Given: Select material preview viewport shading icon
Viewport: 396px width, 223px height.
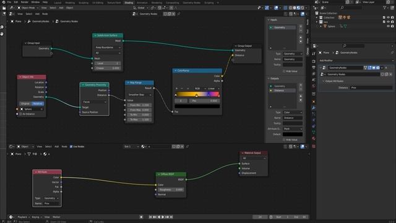Looking at the screenshot, I should (298, 8).
